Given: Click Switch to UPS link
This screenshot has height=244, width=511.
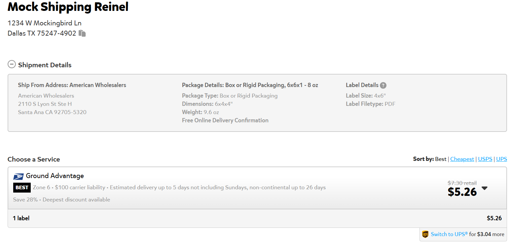Looking at the screenshot, I should point(449,234).
